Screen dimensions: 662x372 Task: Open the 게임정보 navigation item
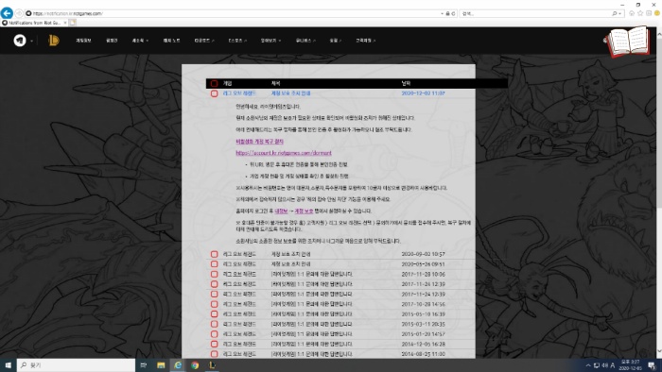tap(83, 41)
